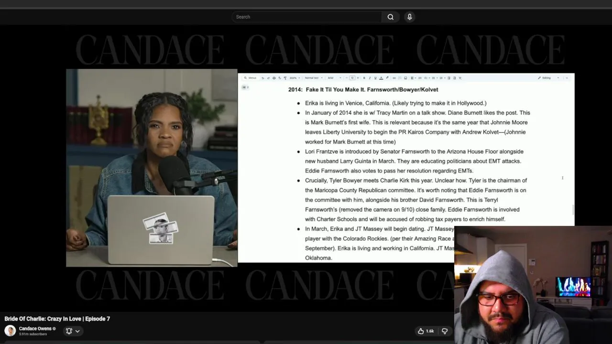Open the Menus search box in Docs toolbar

(250, 78)
